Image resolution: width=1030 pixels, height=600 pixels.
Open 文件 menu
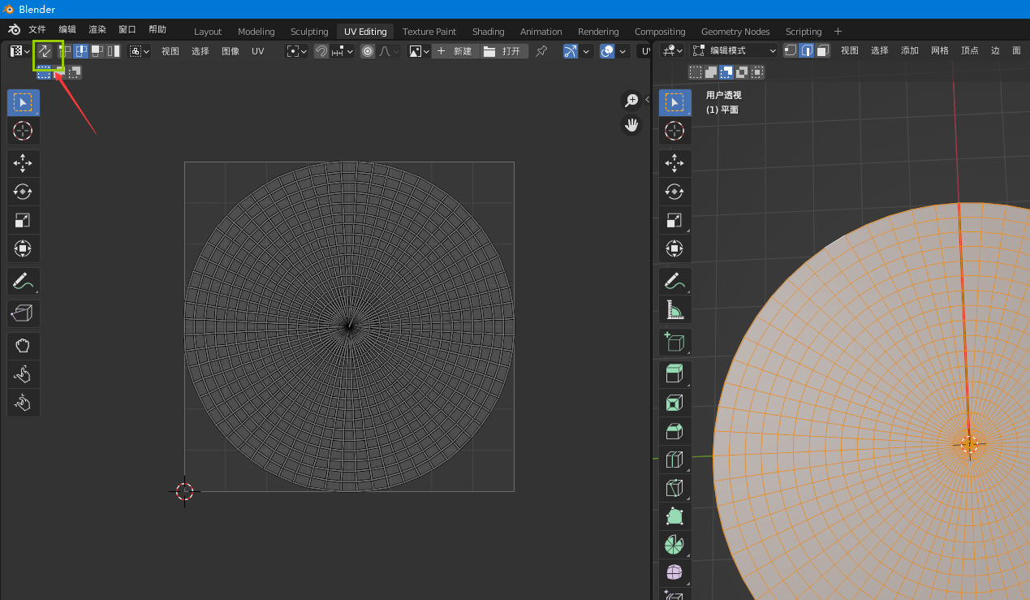pos(37,29)
